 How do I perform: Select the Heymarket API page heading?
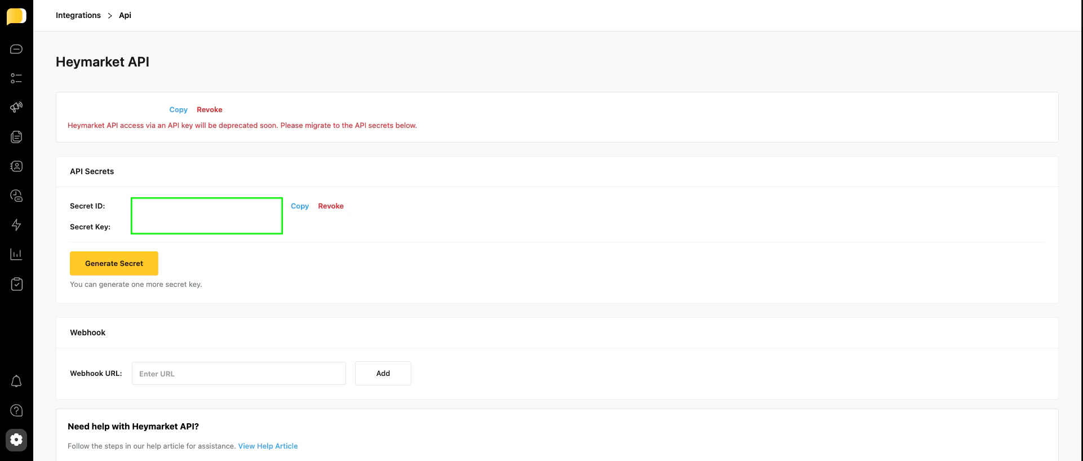(103, 62)
